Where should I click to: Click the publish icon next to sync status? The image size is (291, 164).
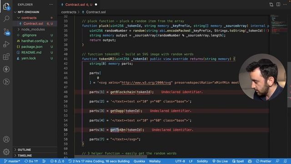pyautogui.click(x=44, y=161)
